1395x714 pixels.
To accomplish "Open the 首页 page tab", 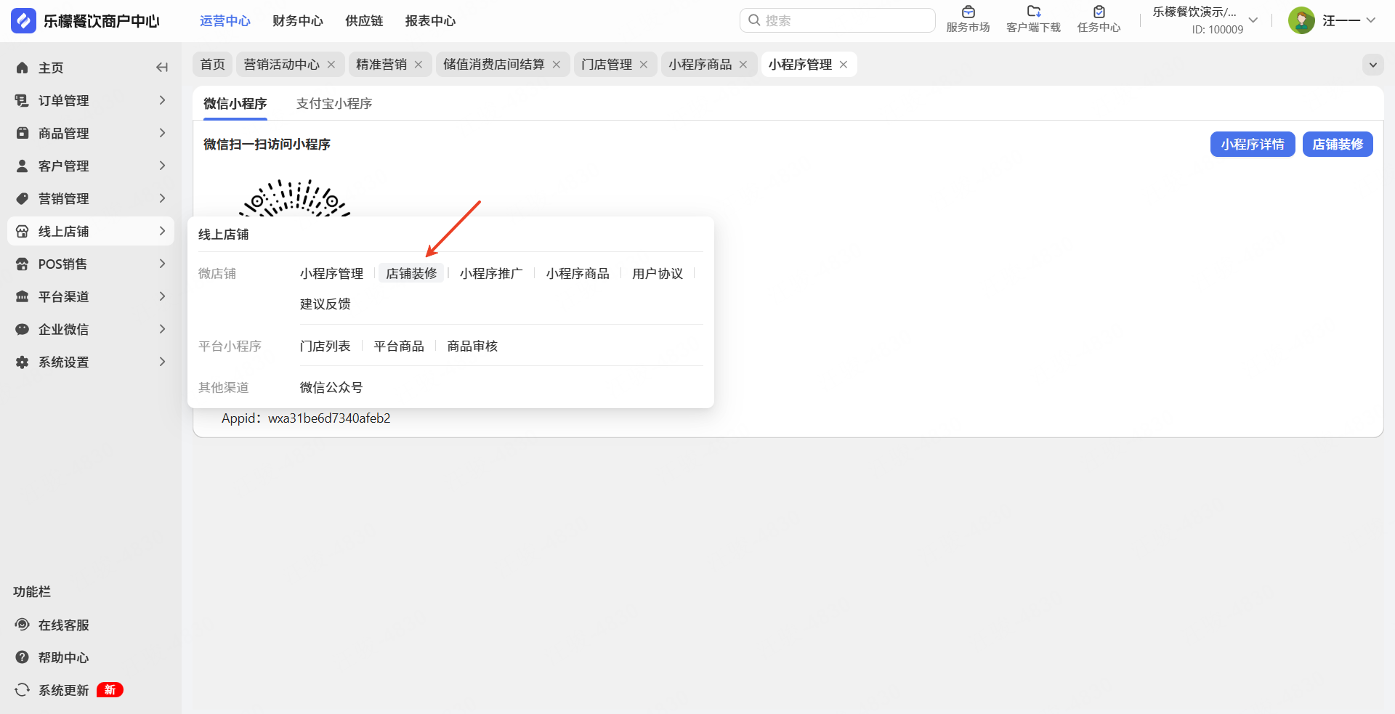I will (x=213, y=65).
